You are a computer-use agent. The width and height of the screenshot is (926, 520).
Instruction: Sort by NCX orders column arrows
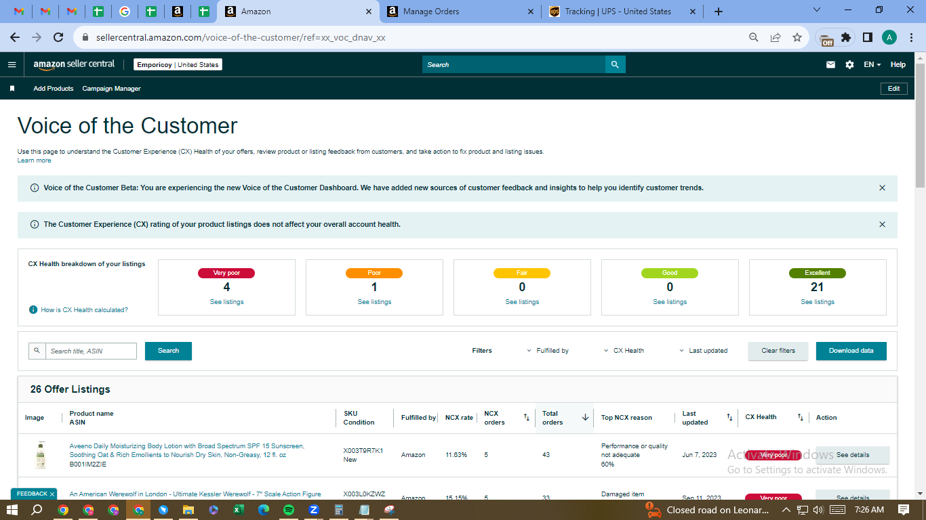[x=526, y=418]
